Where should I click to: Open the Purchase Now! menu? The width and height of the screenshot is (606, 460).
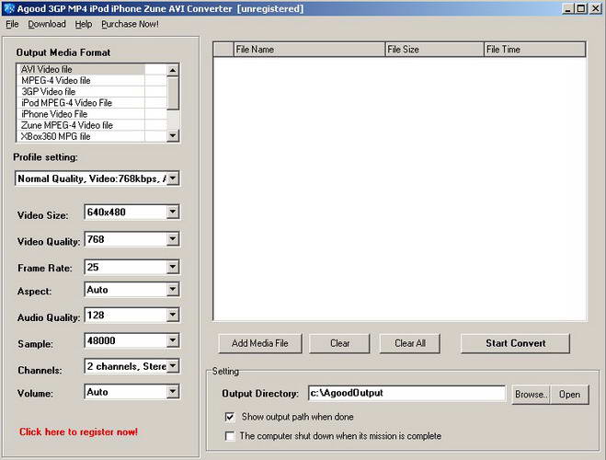[130, 24]
